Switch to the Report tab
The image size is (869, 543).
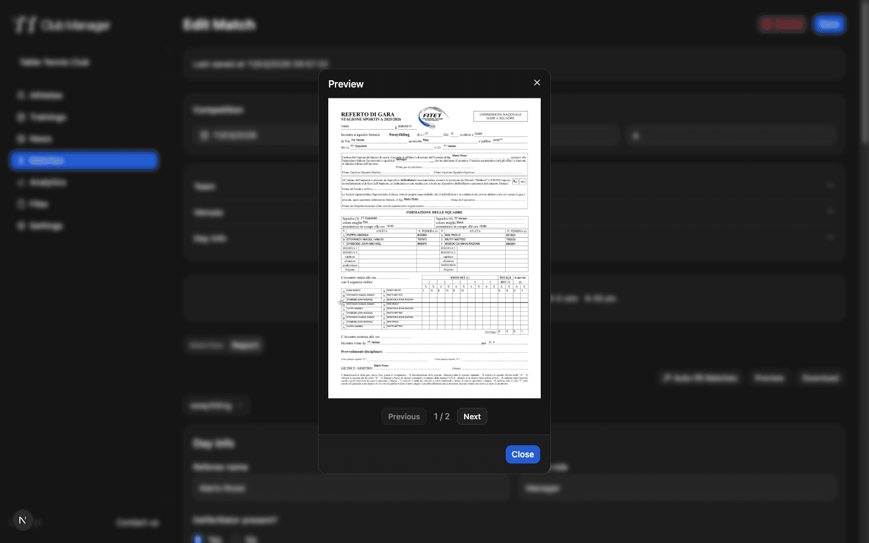tap(246, 345)
